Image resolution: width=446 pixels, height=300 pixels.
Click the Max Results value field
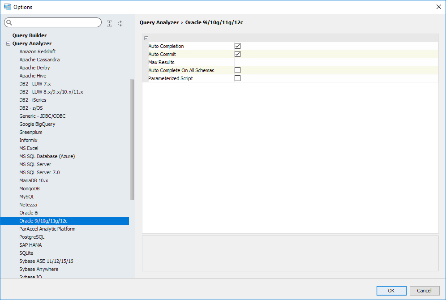(x=336, y=62)
